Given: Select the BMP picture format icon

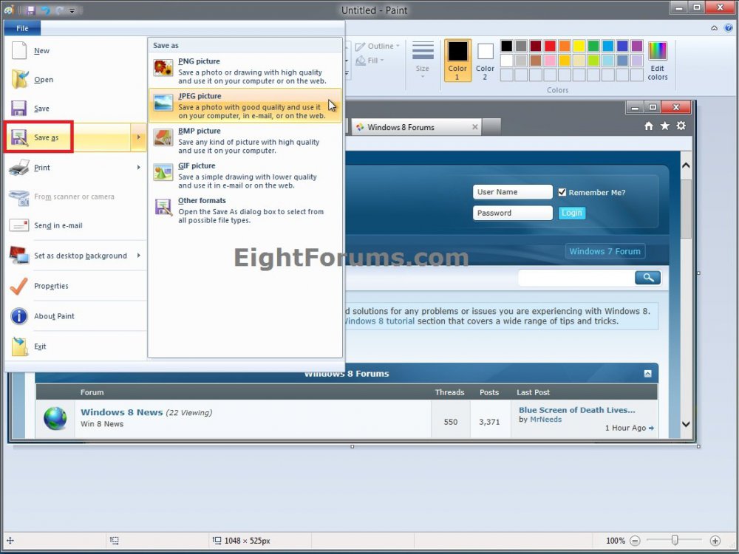Looking at the screenshot, I should 163,137.
